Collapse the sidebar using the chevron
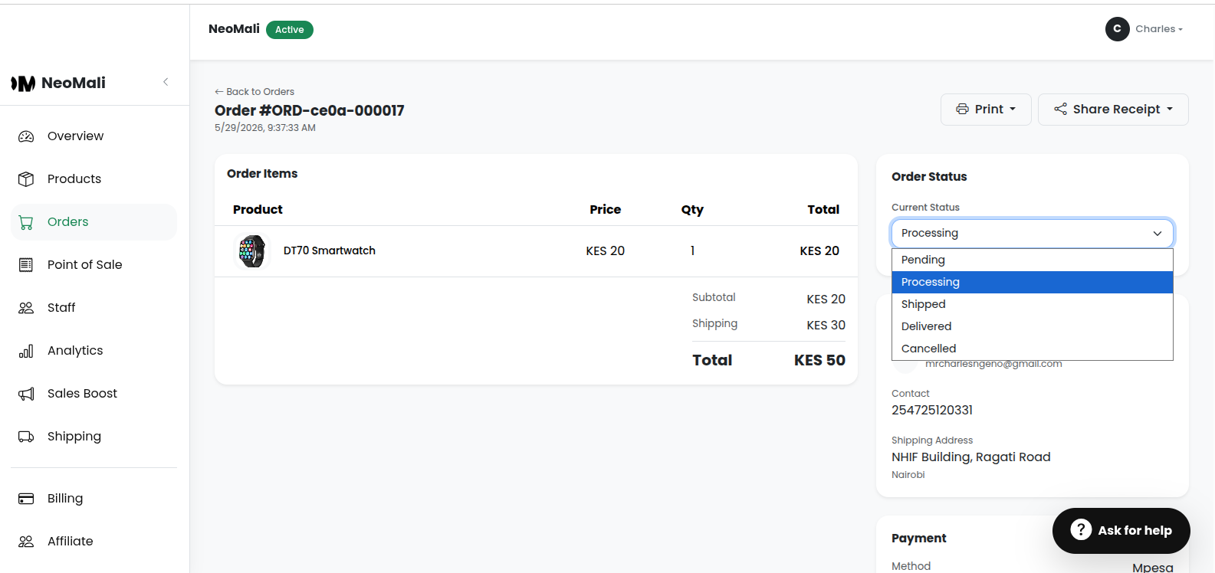 [166, 82]
